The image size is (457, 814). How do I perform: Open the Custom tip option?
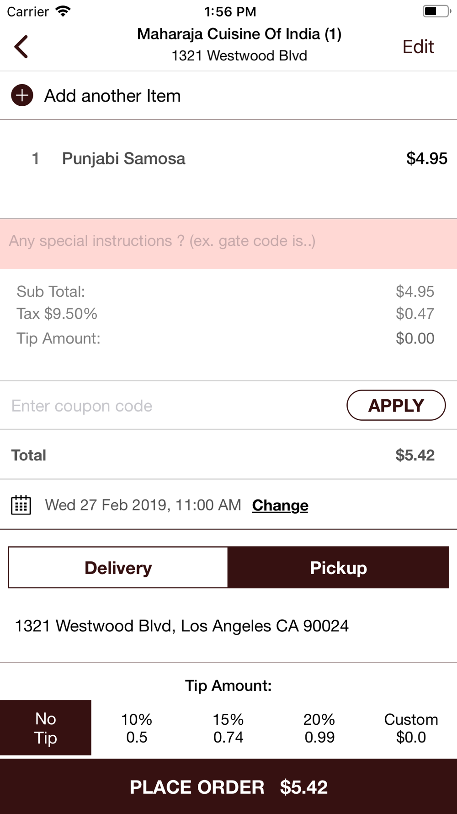tap(411, 728)
